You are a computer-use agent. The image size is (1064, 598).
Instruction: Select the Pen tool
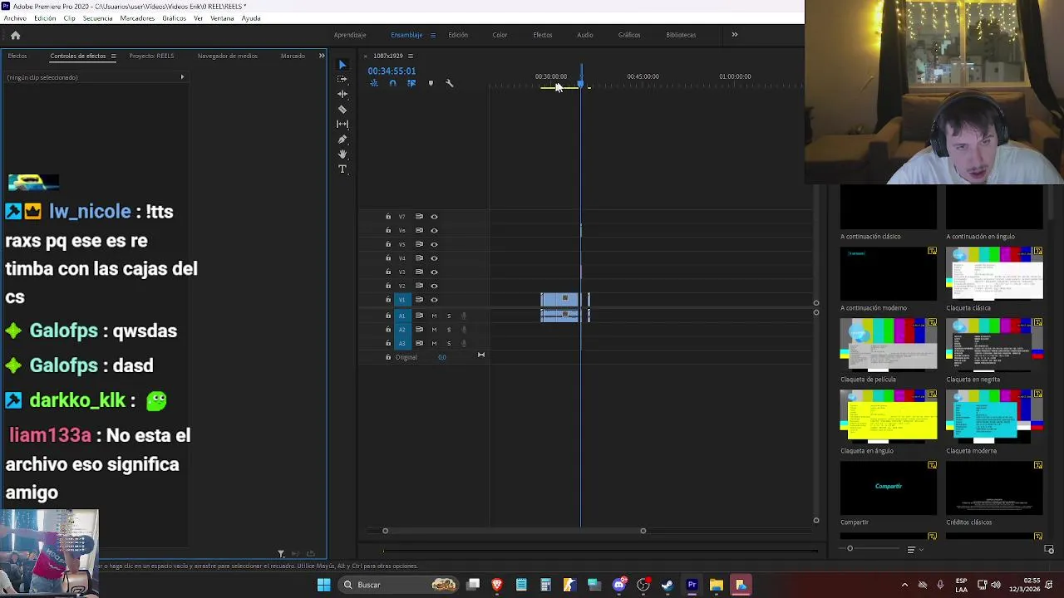click(342, 139)
